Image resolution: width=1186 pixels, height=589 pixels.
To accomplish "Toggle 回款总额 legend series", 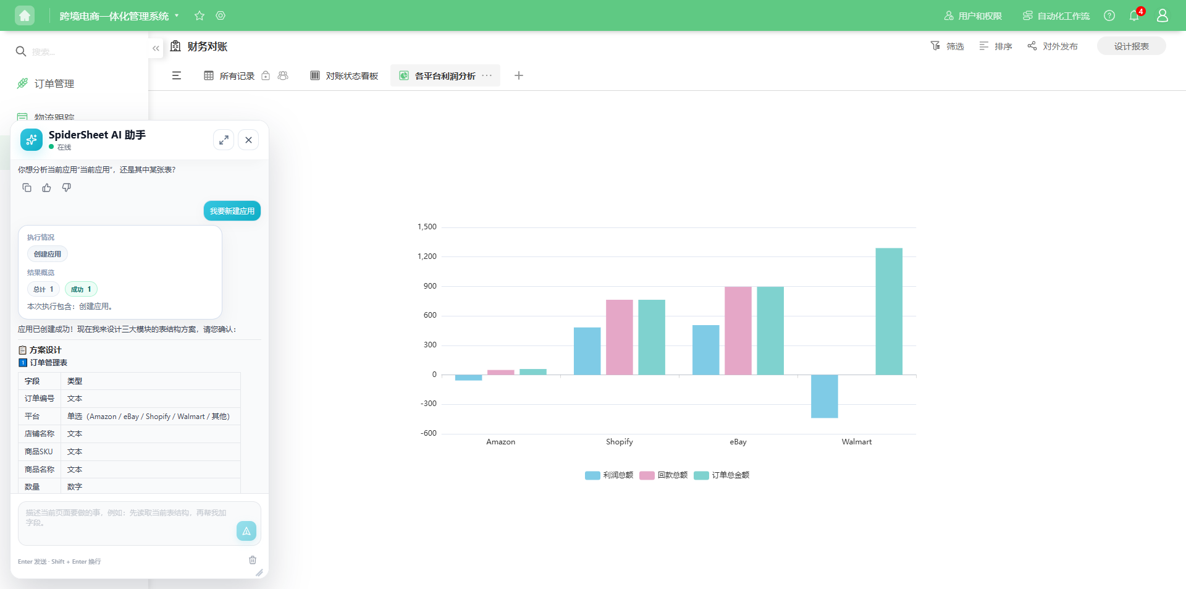I will [663, 475].
